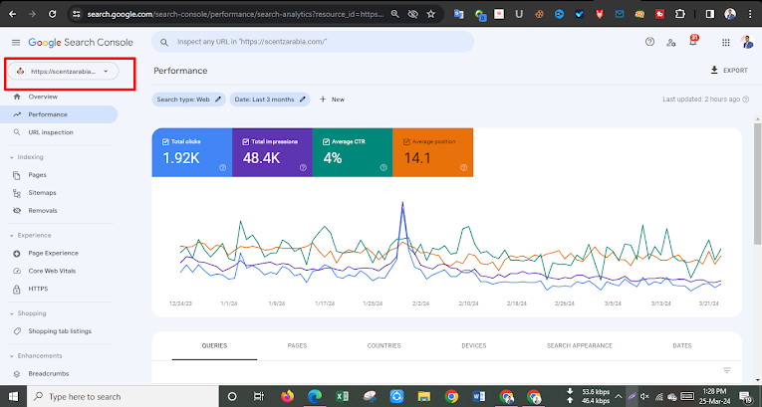Select the orange Average position card
The width and height of the screenshot is (762, 407).
click(x=432, y=152)
